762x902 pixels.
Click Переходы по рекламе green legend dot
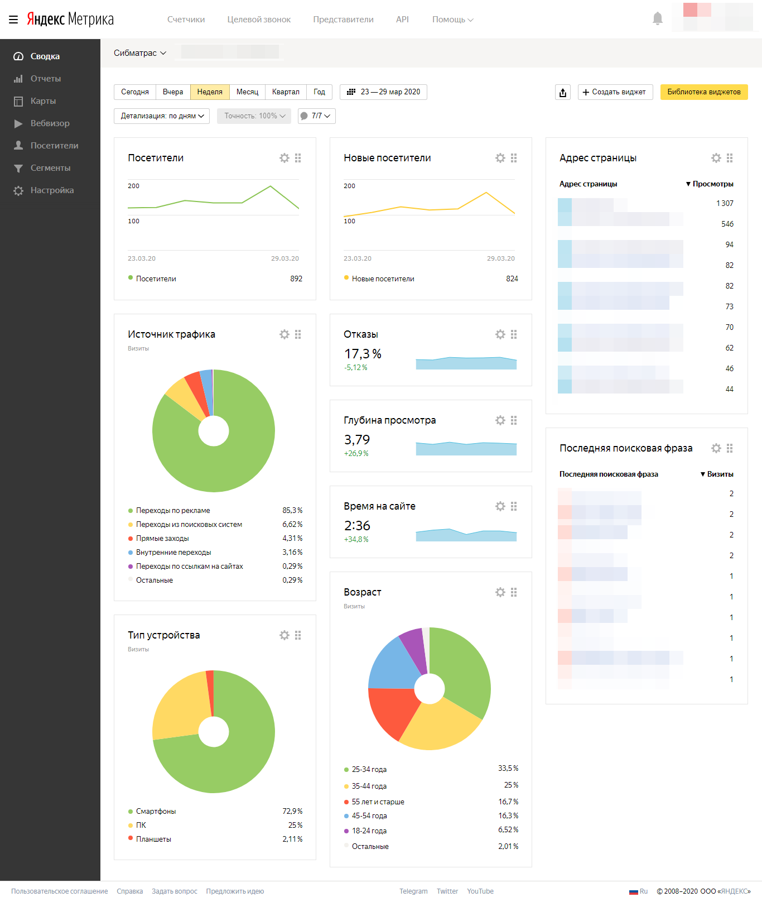[x=131, y=511]
